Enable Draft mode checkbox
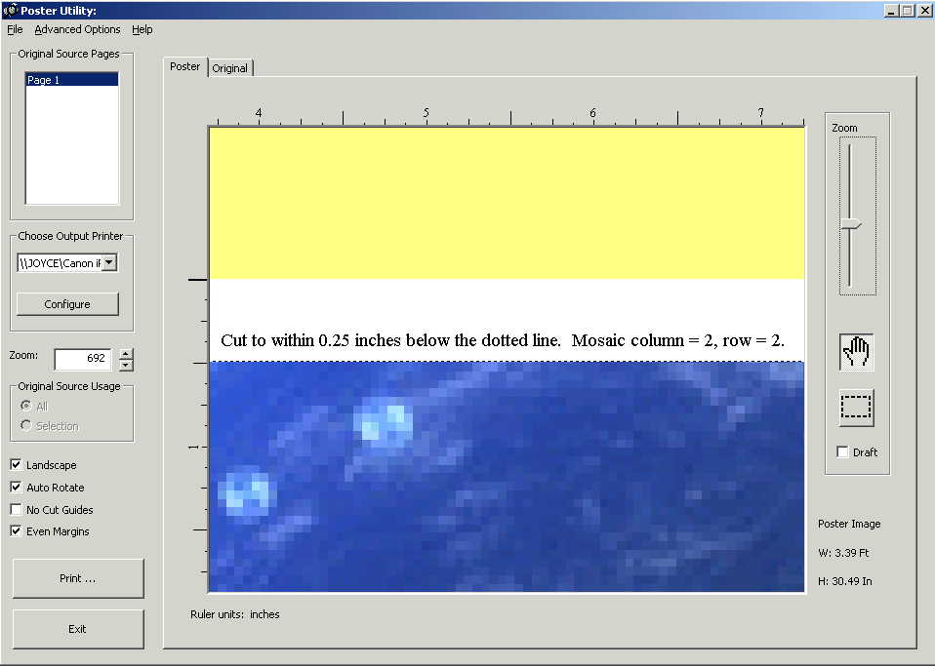This screenshot has width=935, height=666. (843, 452)
